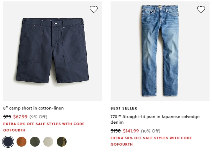Click the $67.99 sale price

20,117
